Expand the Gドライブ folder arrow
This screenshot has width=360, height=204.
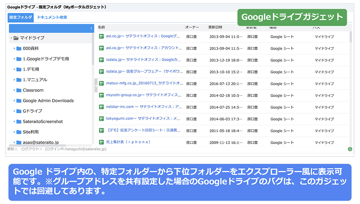click(14, 111)
